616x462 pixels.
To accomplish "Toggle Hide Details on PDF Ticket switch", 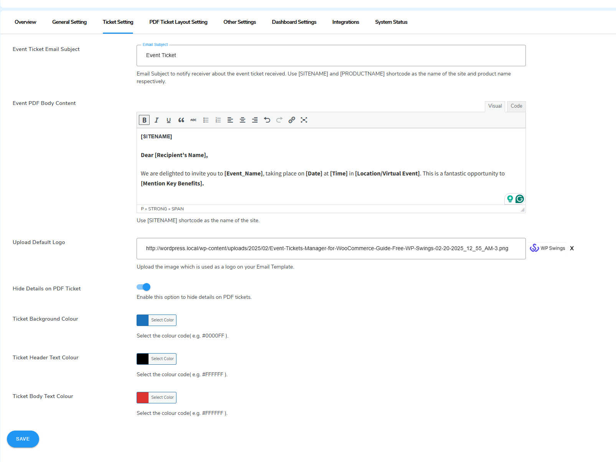I will click(143, 287).
